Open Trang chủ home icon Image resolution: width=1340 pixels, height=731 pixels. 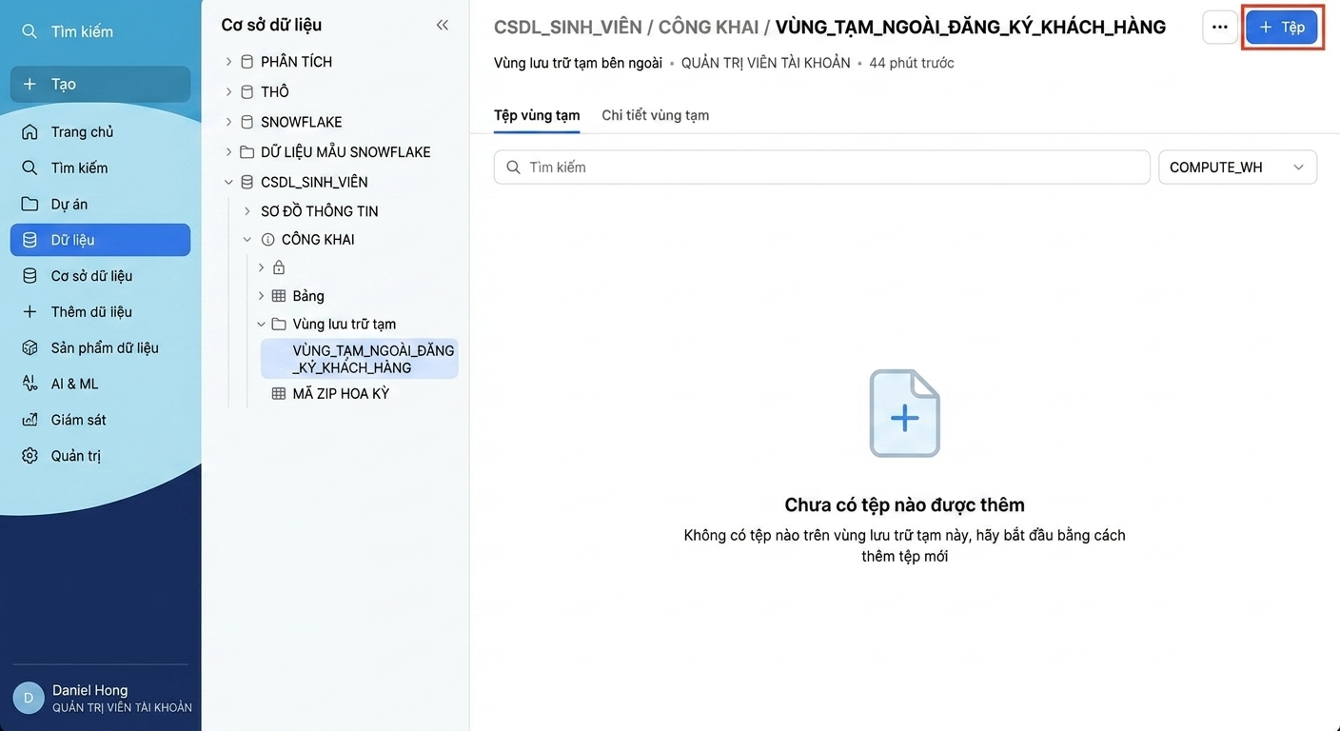pos(30,131)
